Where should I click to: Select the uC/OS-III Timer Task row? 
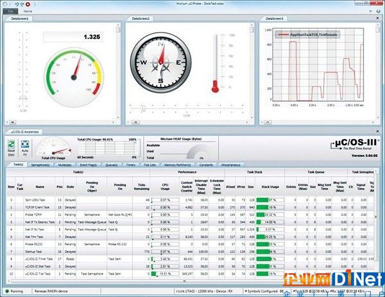tap(191, 259)
